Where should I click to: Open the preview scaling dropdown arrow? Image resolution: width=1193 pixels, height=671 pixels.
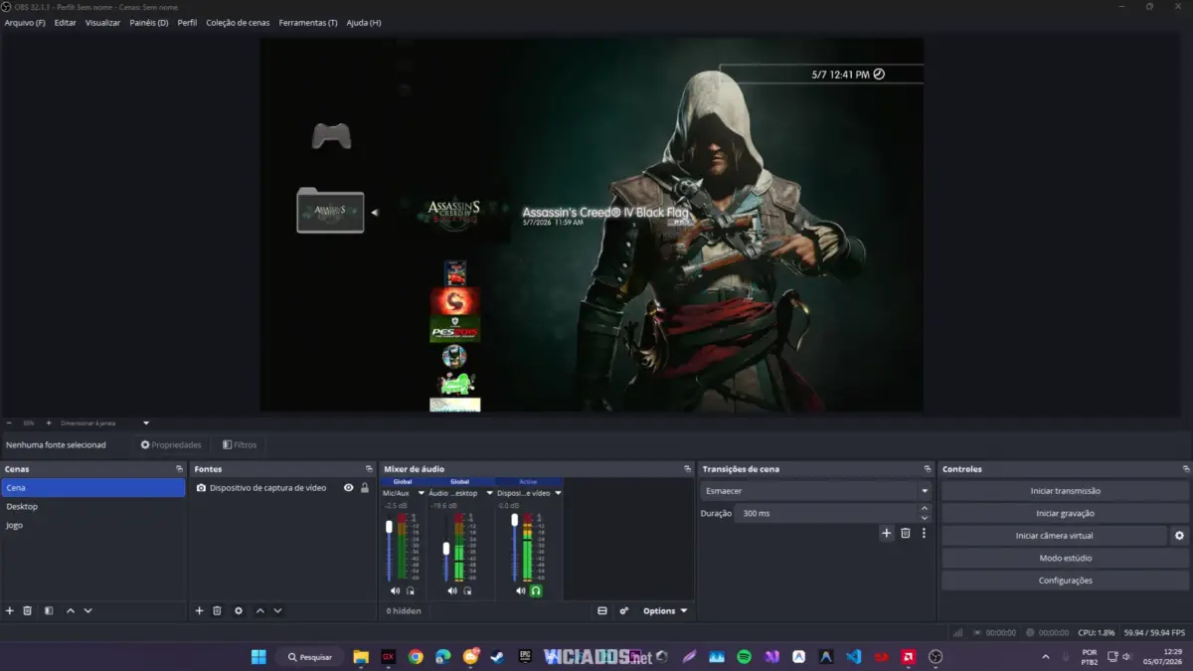(x=146, y=422)
